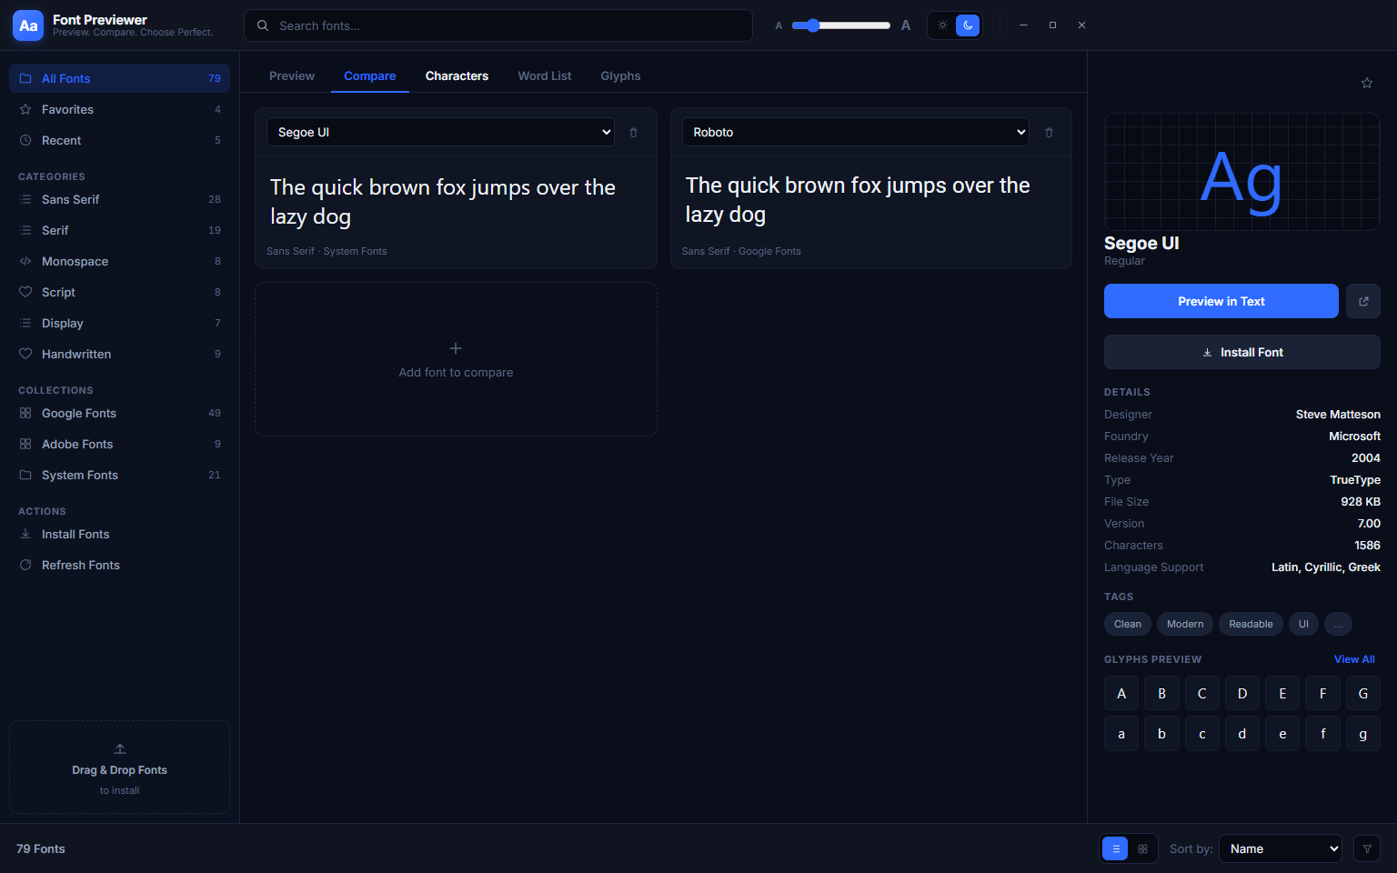The image size is (1397, 873).
Task: Select All Fonts in sidebar
Action: click(x=120, y=78)
